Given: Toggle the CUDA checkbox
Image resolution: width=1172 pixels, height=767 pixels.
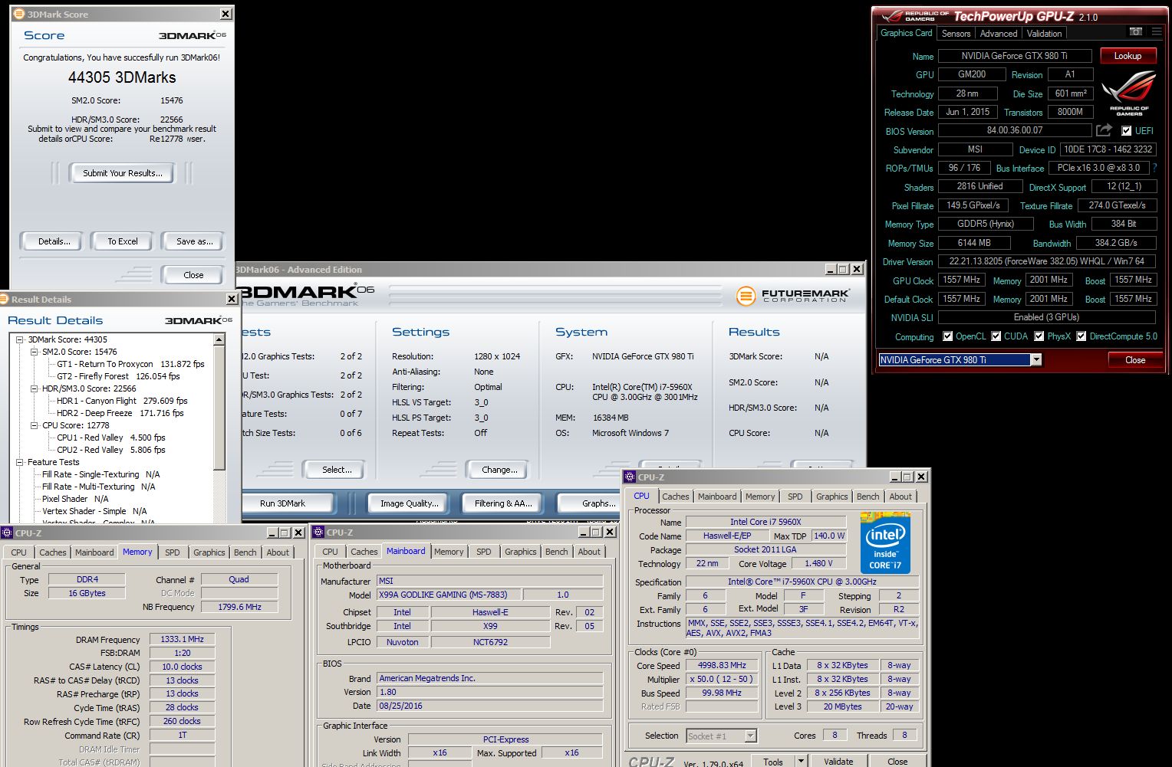Looking at the screenshot, I should [996, 336].
